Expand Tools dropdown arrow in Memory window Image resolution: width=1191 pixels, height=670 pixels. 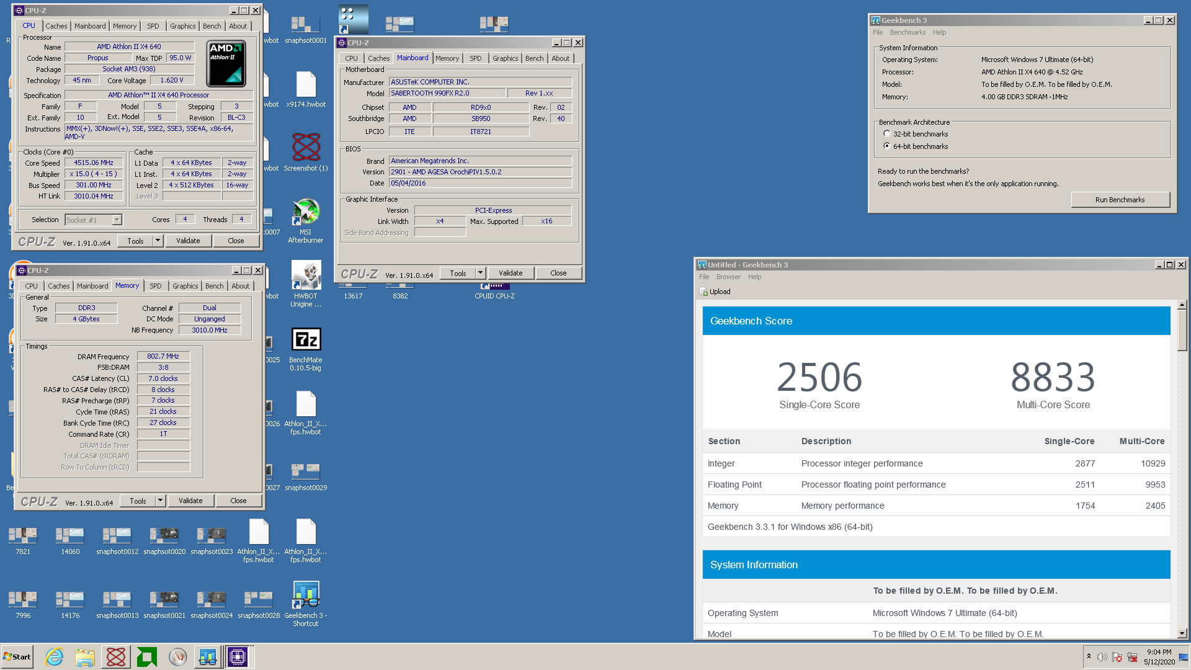(x=160, y=501)
